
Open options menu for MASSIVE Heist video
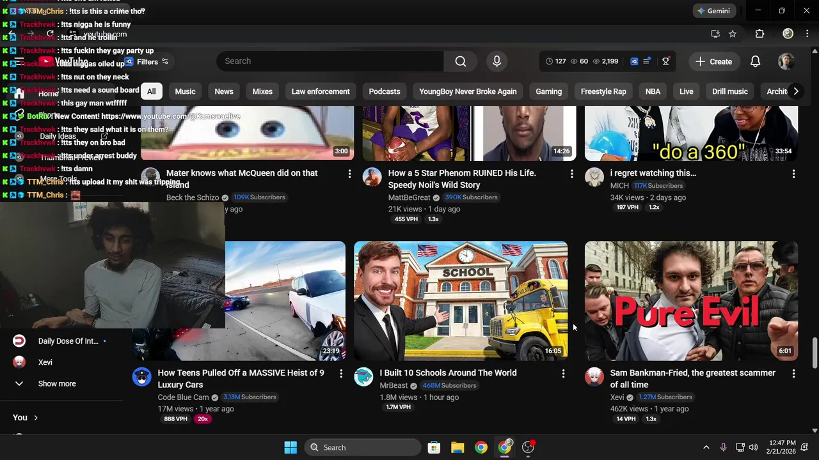(341, 374)
